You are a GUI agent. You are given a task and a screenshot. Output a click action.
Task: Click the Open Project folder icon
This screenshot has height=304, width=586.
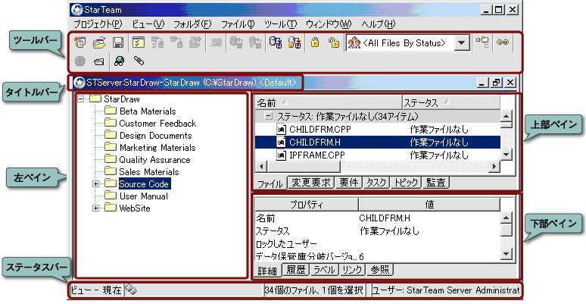(x=99, y=42)
